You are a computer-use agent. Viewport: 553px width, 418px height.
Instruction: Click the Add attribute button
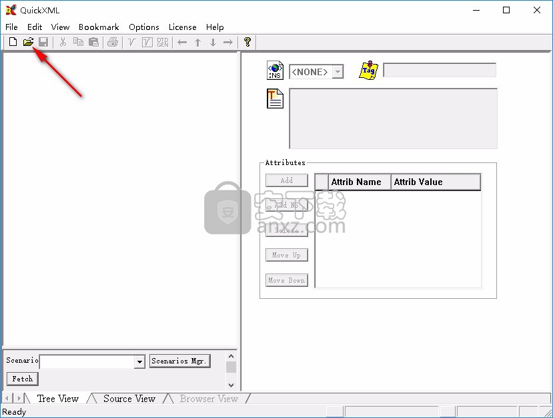pos(287,180)
